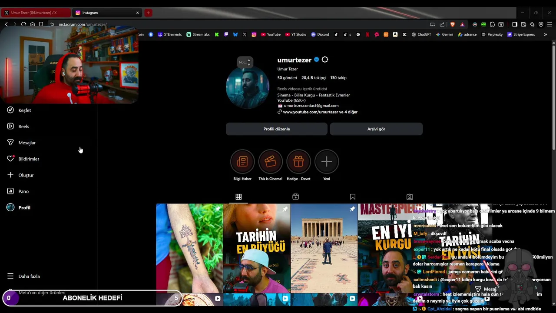Go back with the browser back arrow
The height and width of the screenshot is (313, 556).
[6, 24]
